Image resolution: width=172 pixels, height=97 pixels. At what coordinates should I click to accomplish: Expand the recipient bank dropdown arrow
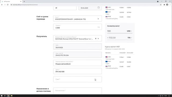point(98,39)
